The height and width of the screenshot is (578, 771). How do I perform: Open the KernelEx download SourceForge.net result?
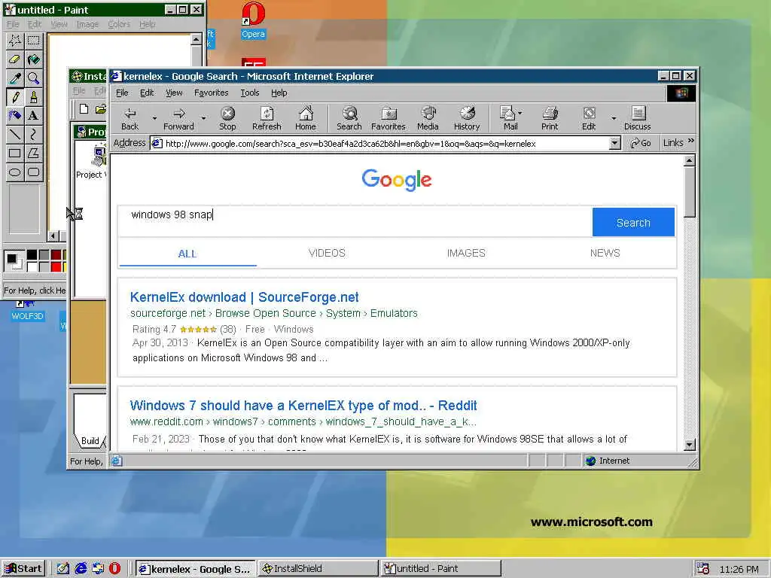(x=245, y=297)
